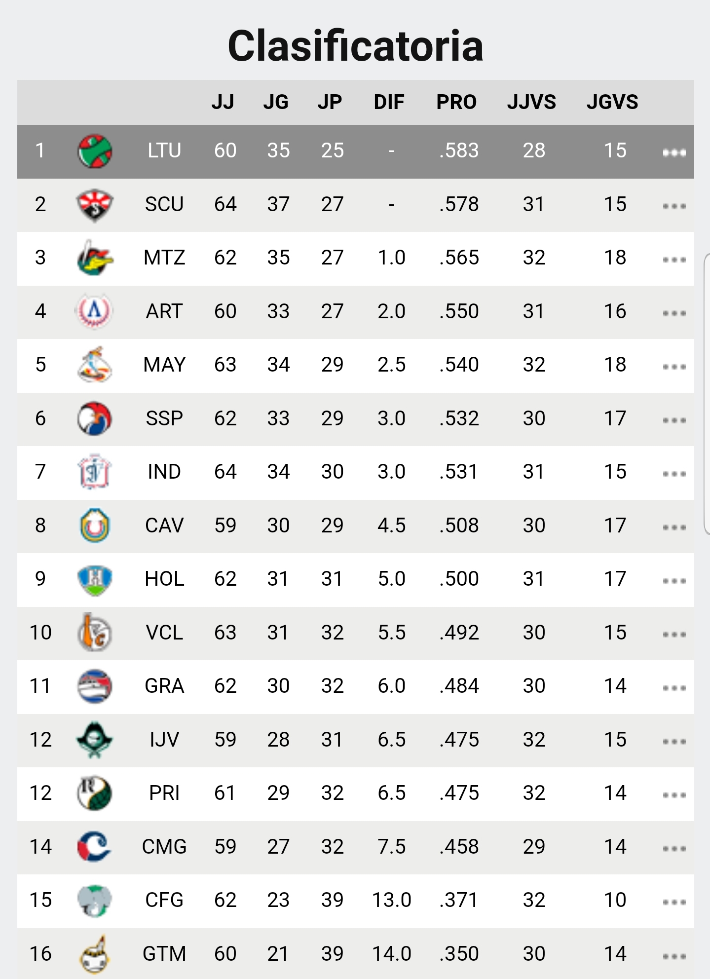Viewport: 710px width, 979px height.
Task: Open three-dot menu for IND row
Action: tap(674, 474)
